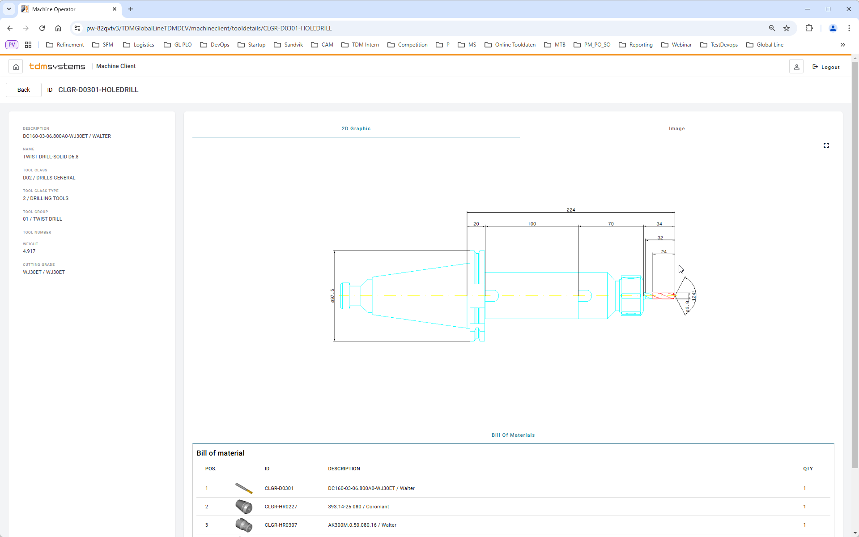Click the Logout button
The height and width of the screenshot is (537, 859).
click(826, 67)
